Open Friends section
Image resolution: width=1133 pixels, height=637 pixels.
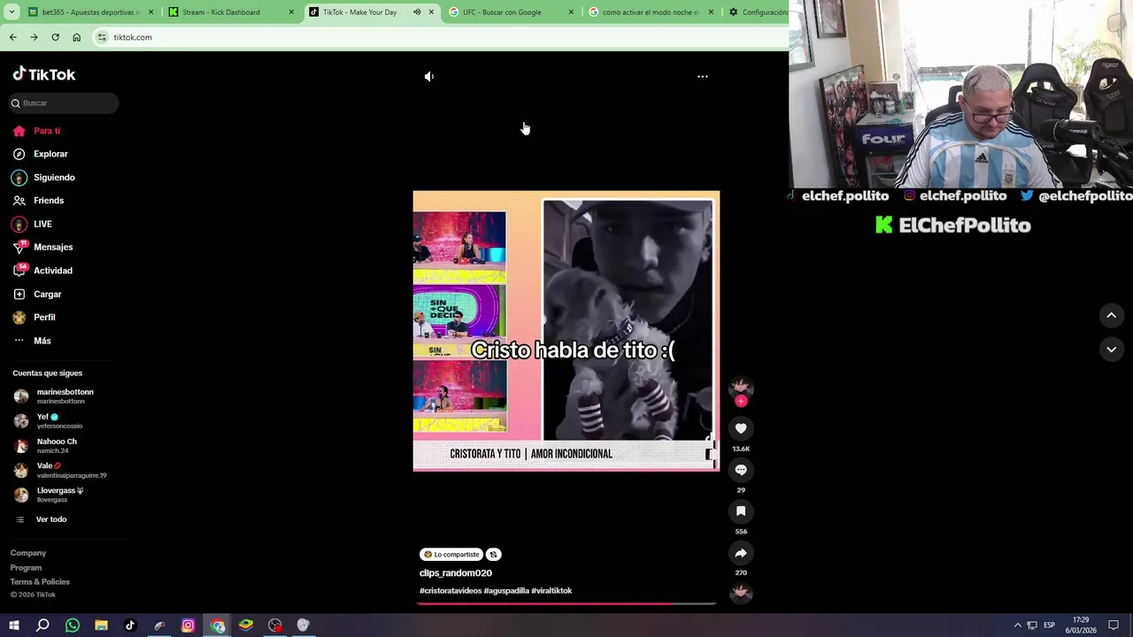(x=49, y=201)
